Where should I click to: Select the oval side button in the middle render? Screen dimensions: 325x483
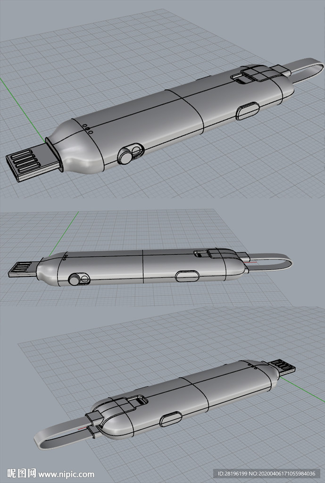[187, 276]
